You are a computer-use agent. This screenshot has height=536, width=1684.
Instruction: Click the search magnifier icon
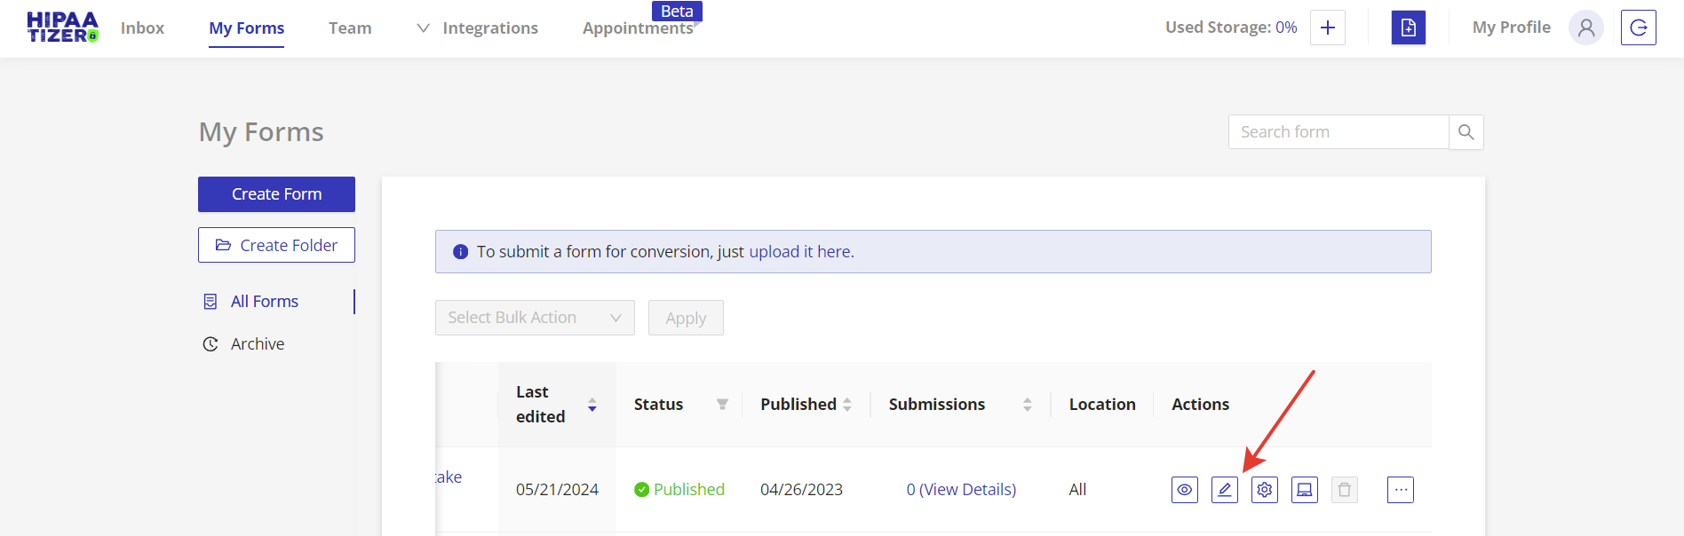pos(1466,132)
